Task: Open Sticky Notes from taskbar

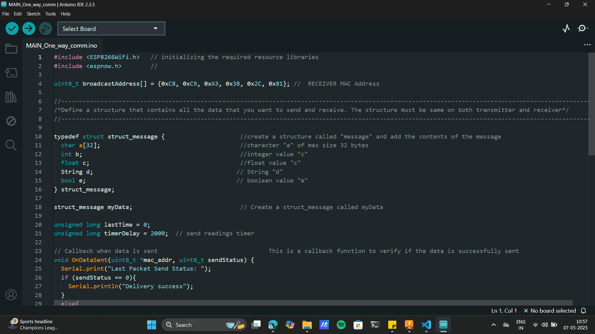Action: point(392,325)
